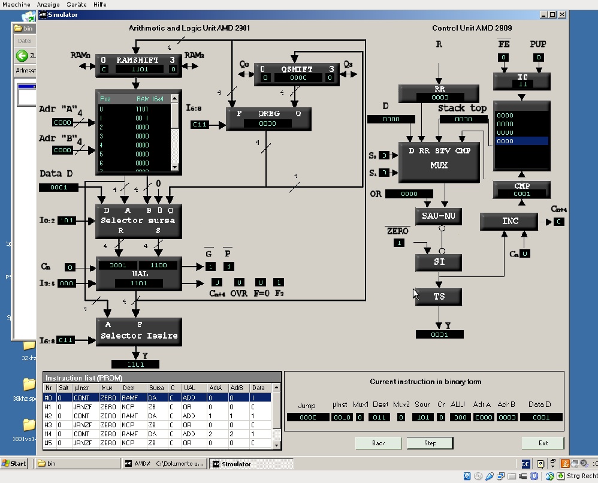Open the Geräte menu
Screen dimensions: 598x483
tap(76, 5)
